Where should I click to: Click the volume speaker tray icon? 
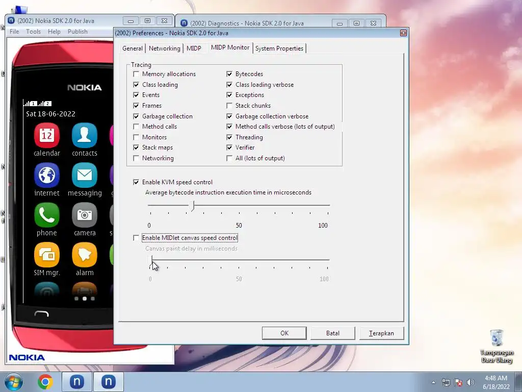click(x=471, y=382)
